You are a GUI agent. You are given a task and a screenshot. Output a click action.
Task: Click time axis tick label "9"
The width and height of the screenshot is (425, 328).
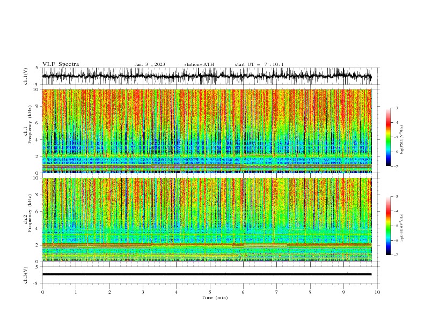pyautogui.click(x=343, y=292)
